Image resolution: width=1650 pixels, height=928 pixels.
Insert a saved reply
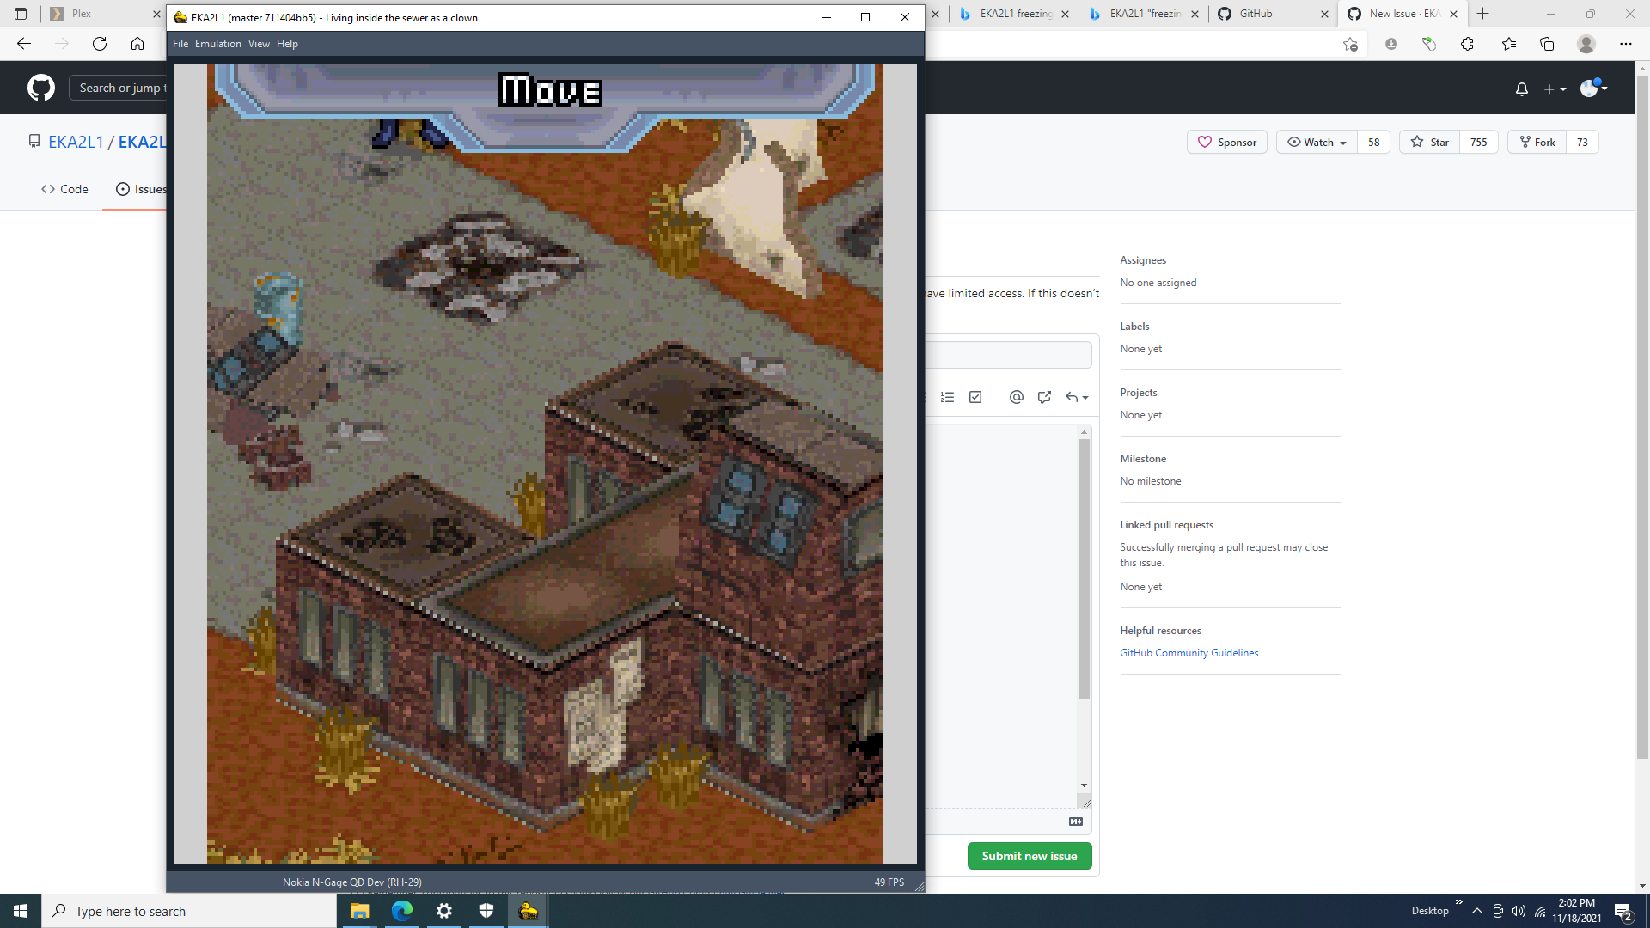1074,397
